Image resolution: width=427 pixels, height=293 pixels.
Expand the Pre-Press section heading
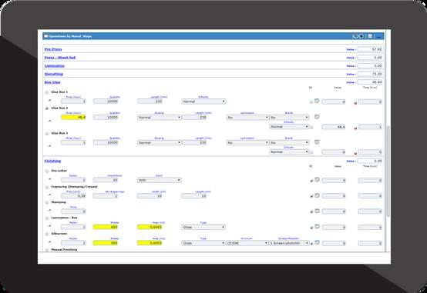pos(53,49)
